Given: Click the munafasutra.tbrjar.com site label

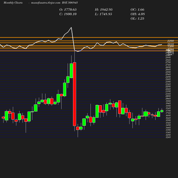Looking at the screenshot, I should point(46,3).
